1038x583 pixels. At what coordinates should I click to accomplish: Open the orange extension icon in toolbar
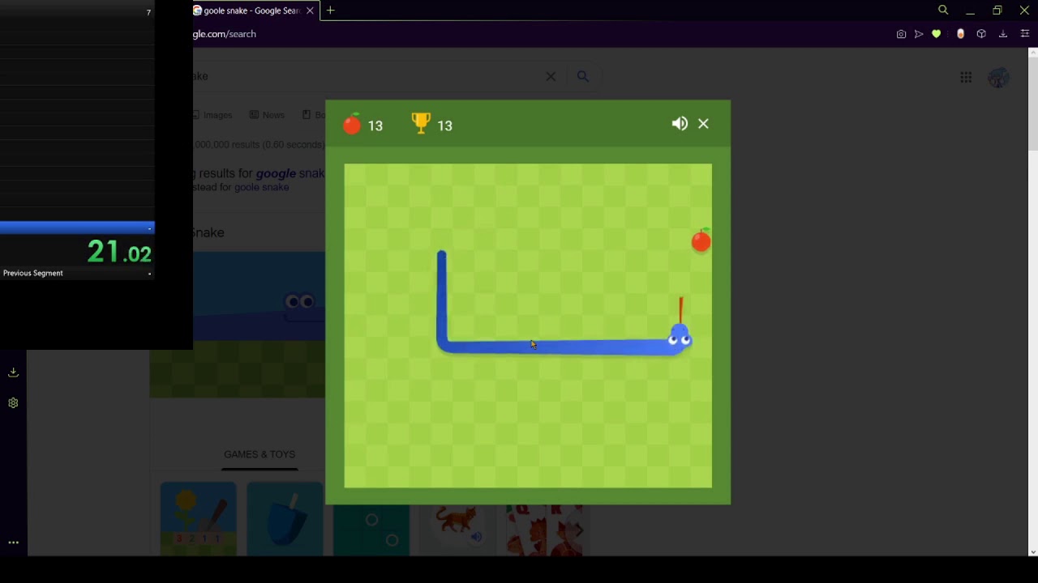click(x=960, y=34)
